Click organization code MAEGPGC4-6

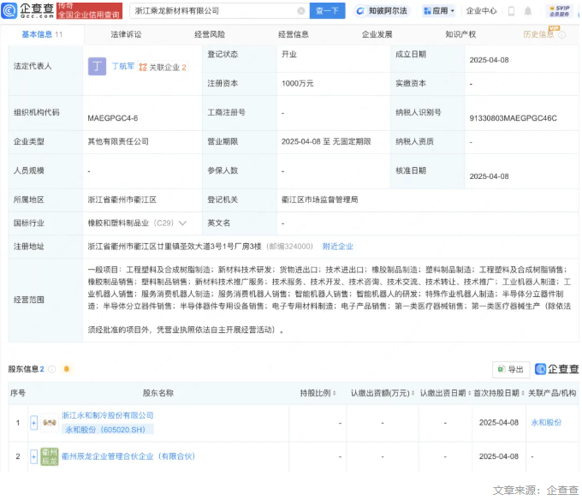pyautogui.click(x=112, y=118)
